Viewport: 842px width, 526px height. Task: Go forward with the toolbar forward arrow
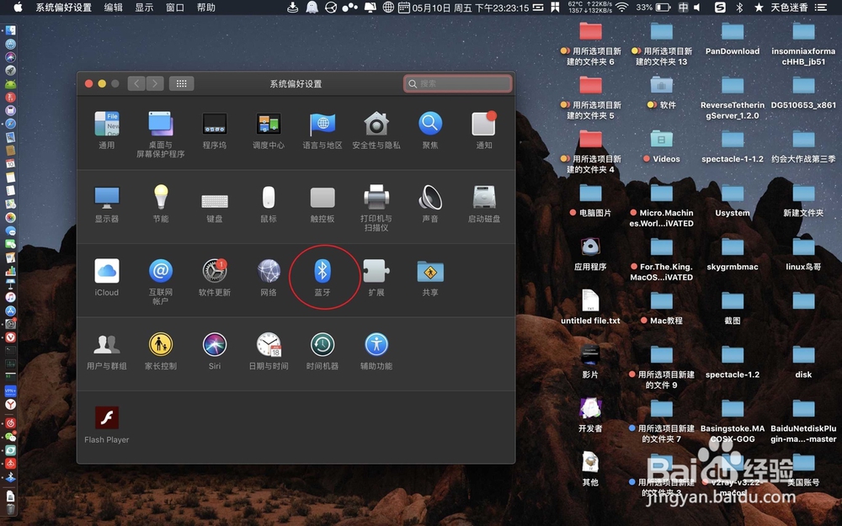pyautogui.click(x=155, y=83)
